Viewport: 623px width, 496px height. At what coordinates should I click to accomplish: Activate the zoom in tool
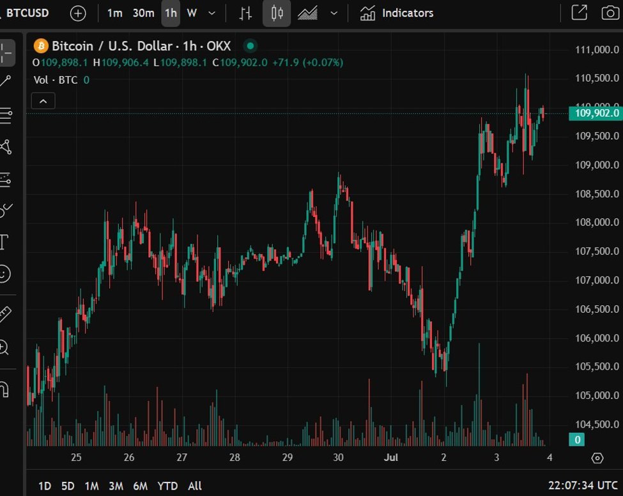click(x=4, y=347)
